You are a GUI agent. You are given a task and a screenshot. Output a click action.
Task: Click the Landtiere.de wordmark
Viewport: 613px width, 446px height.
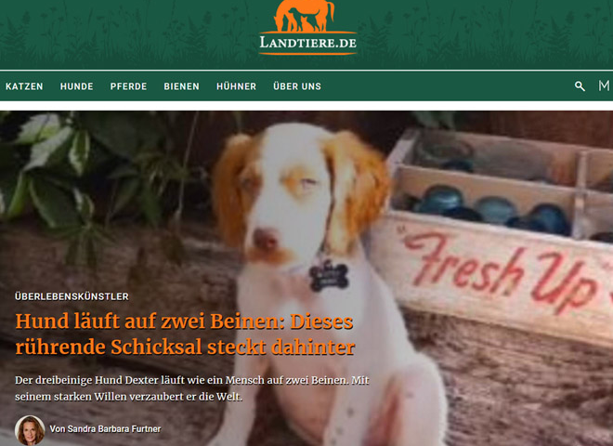tap(308, 42)
